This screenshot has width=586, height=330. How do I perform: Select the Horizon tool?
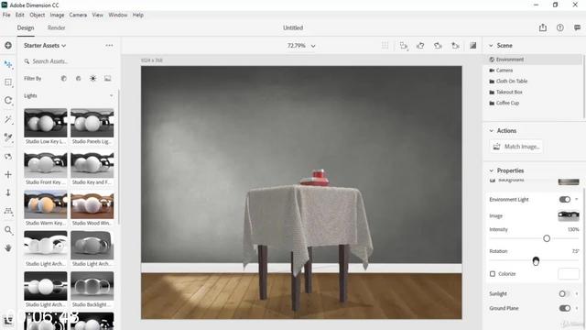pyautogui.click(x=8, y=211)
